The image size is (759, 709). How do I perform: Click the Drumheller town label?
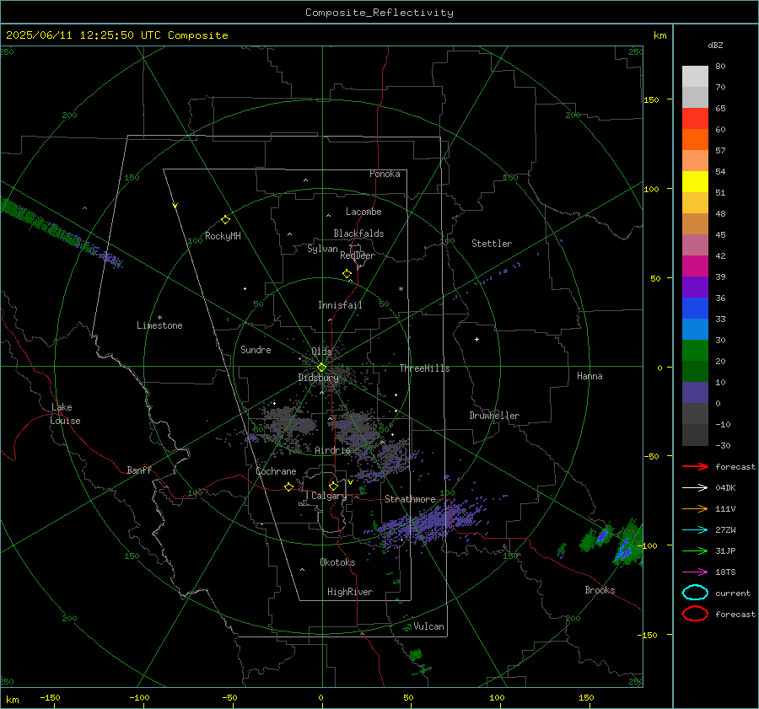click(x=494, y=416)
